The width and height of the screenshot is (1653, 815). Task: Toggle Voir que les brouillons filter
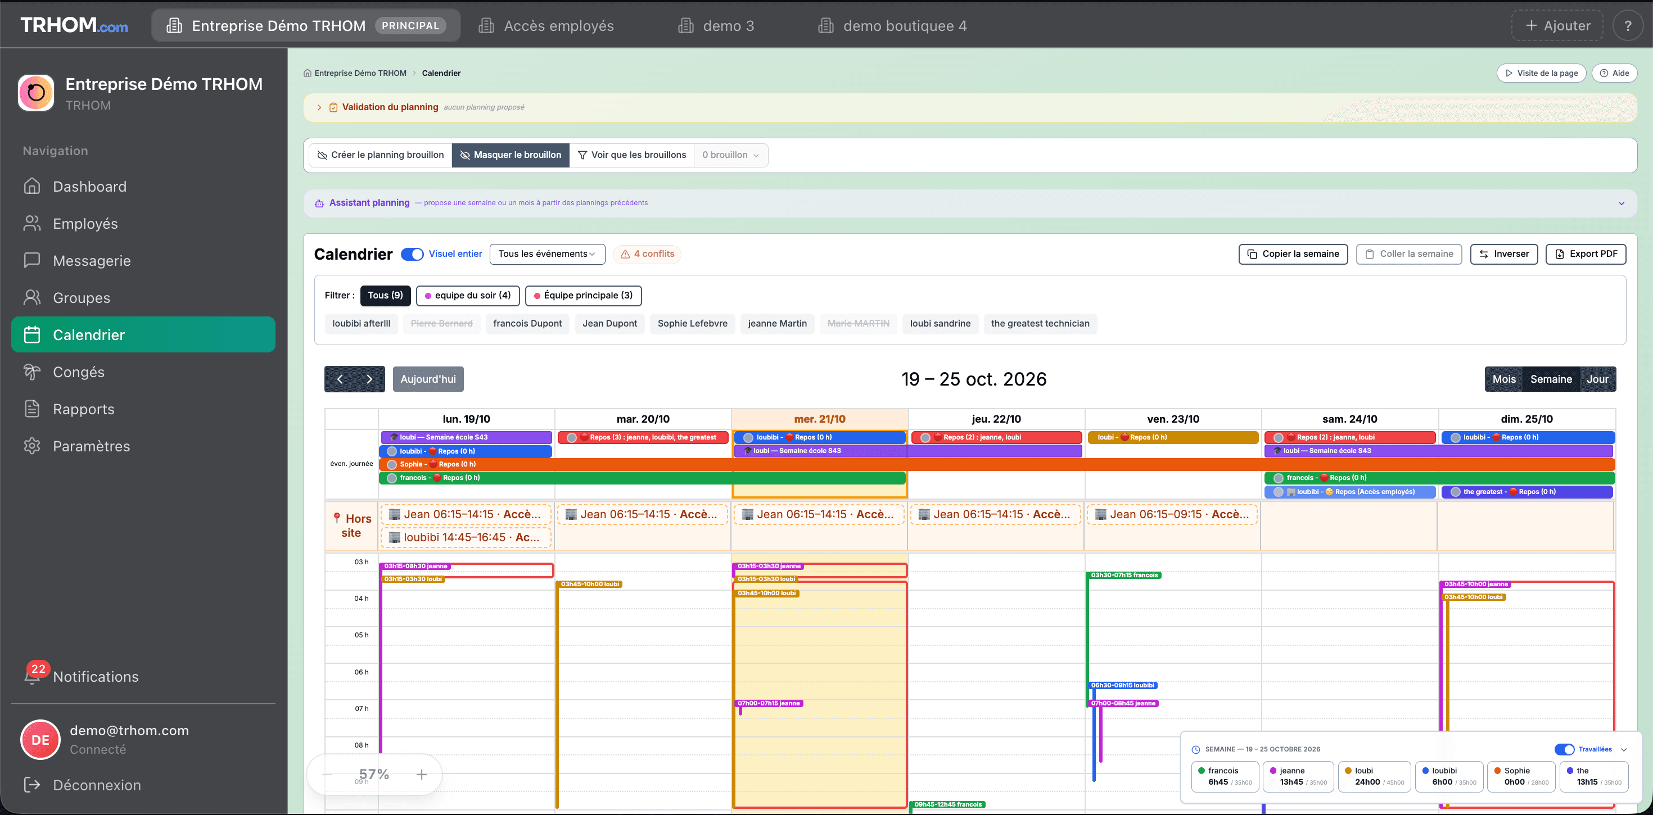[632, 155]
